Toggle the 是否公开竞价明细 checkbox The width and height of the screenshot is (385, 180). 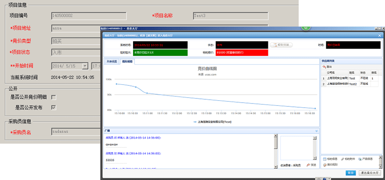click(x=54, y=97)
